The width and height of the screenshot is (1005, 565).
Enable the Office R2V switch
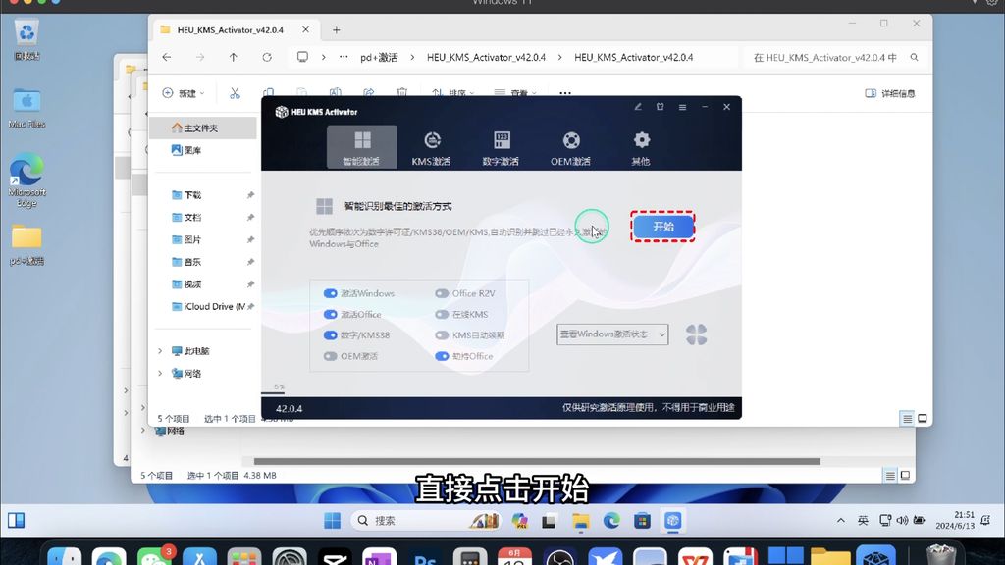(442, 293)
